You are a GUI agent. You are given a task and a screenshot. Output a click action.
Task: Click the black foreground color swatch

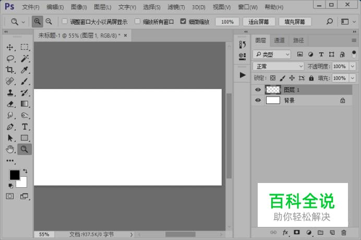(x=14, y=175)
